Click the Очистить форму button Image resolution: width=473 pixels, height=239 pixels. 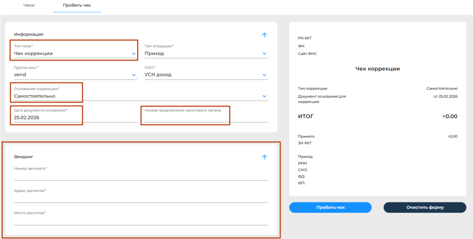[424, 207]
